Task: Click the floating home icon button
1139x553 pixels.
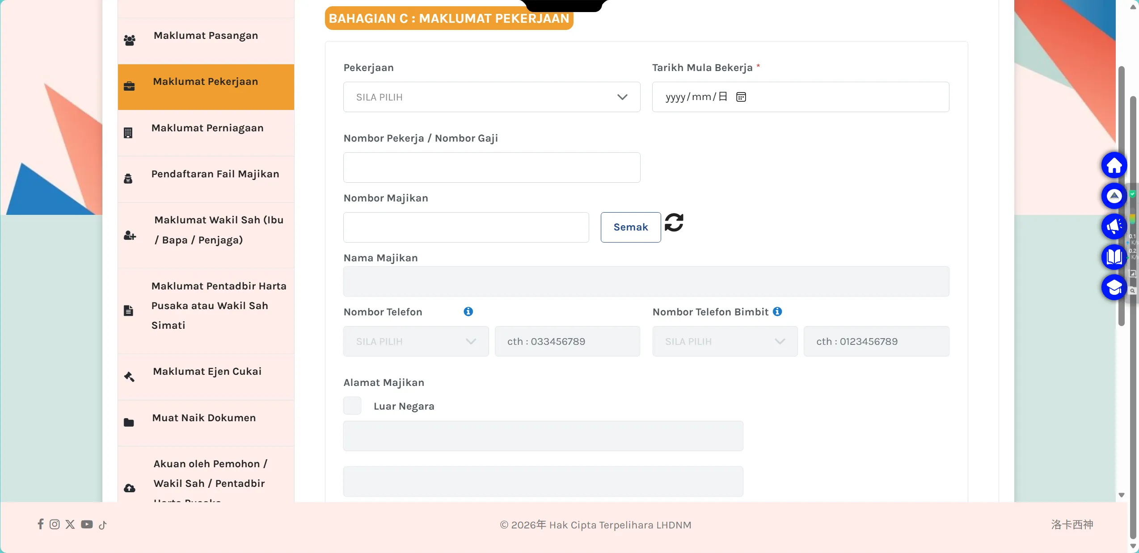Action: point(1114,165)
